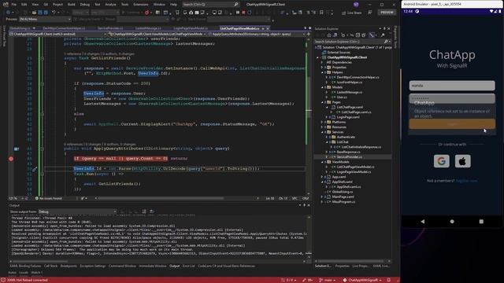
Task: Collapse the ApplyQueryAttributes method outline
Action: point(42,149)
